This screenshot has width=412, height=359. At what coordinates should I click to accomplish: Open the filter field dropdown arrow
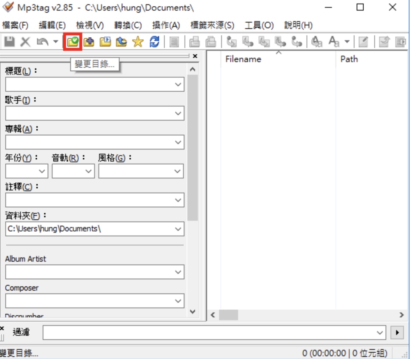[380, 333]
